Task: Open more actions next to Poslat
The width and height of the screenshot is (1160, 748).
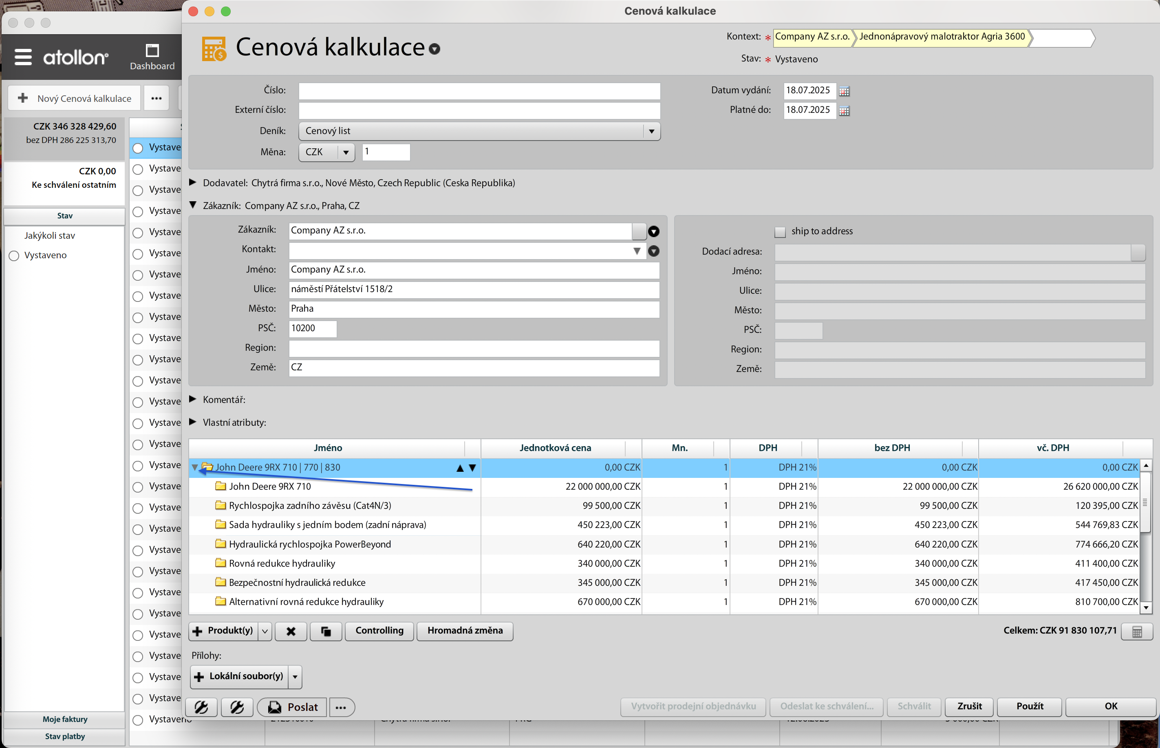Action: (x=341, y=707)
